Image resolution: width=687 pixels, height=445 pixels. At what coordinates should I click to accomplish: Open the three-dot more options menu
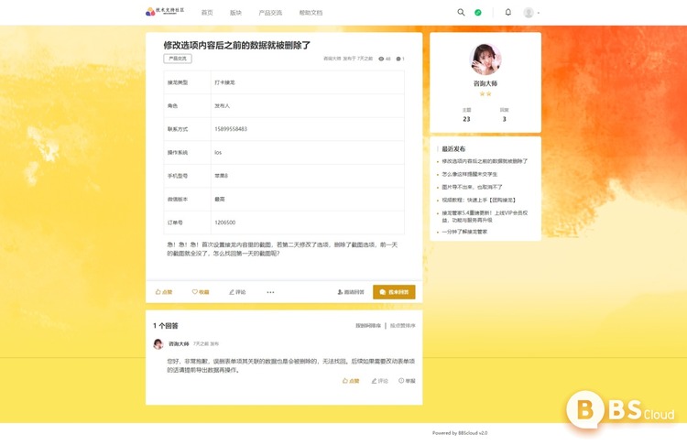pos(270,292)
